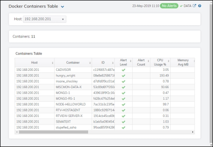Sort by Memory Avg MB column header
Screen dimensions: 213x147
tap(183, 62)
